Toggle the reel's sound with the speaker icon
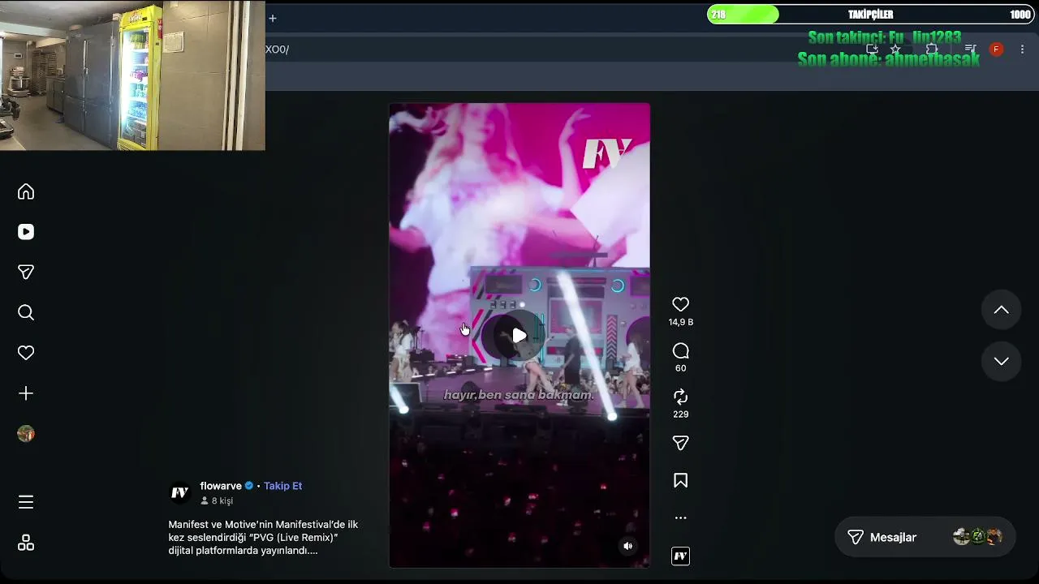Screen dimensions: 1039x584 coord(627,546)
